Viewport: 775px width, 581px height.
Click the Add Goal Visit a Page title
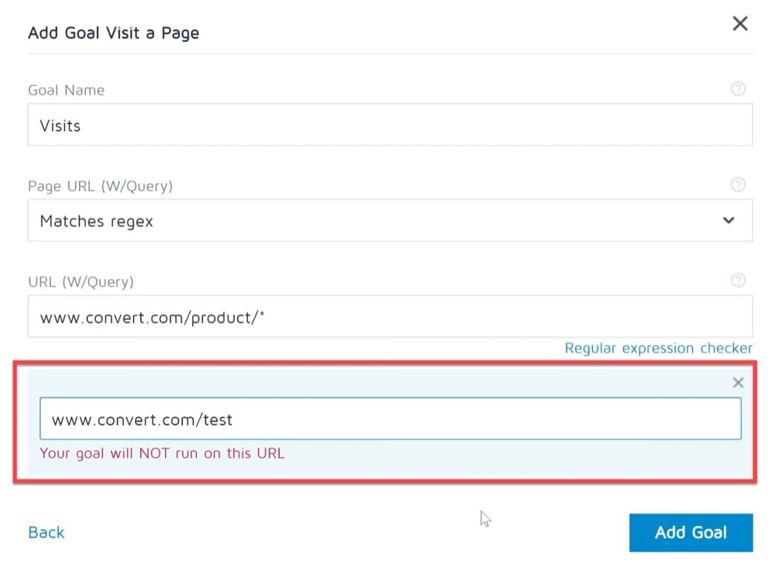[113, 33]
